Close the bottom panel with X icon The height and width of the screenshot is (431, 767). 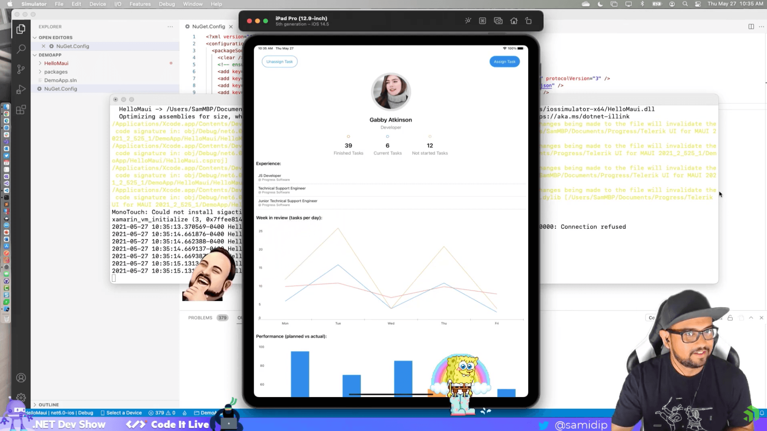click(x=761, y=318)
